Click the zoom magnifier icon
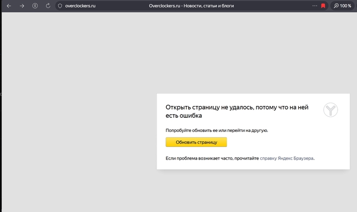 (x=336, y=6)
